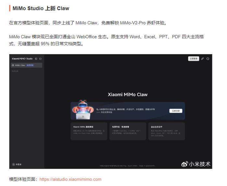Click the round icon at top-right of Studio
This screenshot has width=227, height=186.
pos(208,59)
